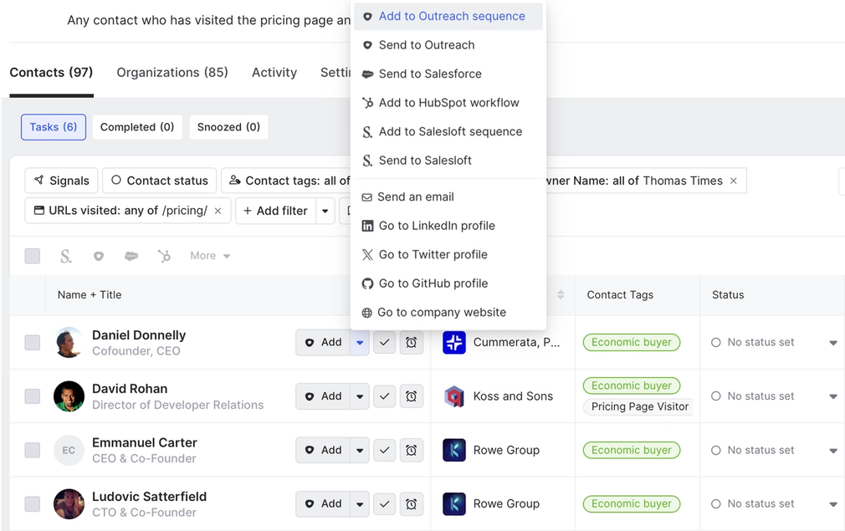Switch to Contacts (97) tab
The height and width of the screenshot is (531, 845).
pos(51,73)
